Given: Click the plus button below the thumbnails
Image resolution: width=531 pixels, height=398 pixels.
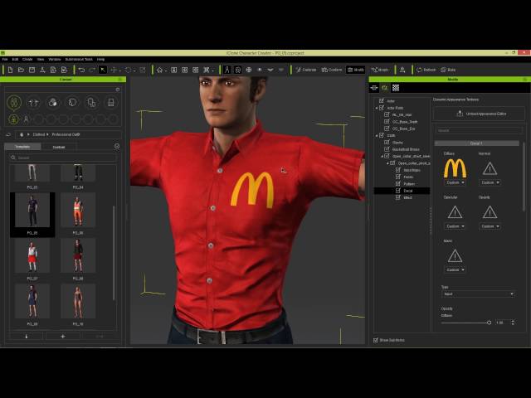Looking at the screenshot, I should (63, 336).
